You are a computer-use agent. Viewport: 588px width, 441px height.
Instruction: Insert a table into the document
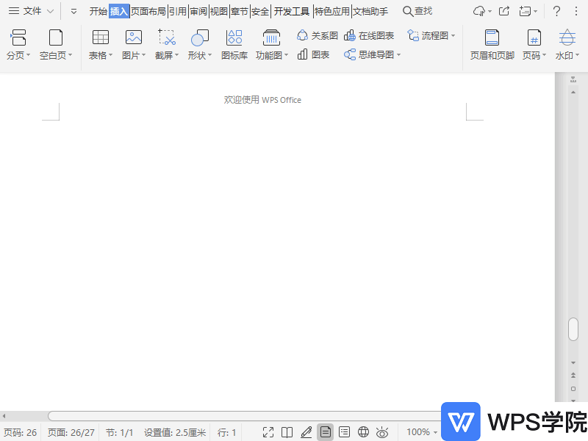click(x=99, y=43)
